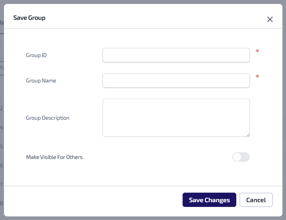This screenshot has width=286, height=220.
Task: Click the Group ID input field
Action: point(176,55)
